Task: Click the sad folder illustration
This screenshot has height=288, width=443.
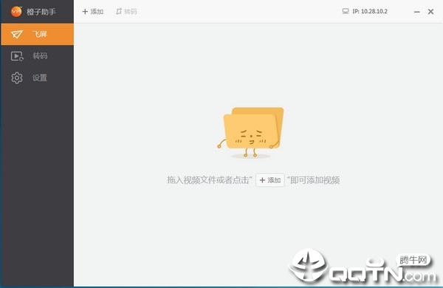Action: tap(251, 132)
